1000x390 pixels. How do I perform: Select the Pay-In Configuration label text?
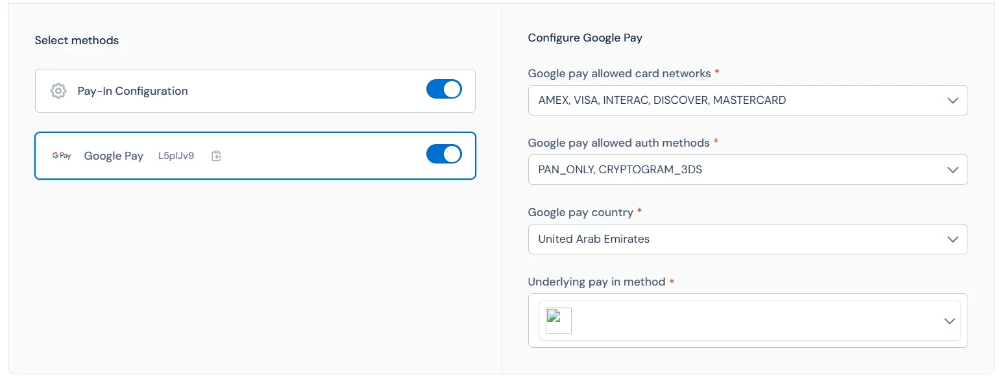point(132,91)
